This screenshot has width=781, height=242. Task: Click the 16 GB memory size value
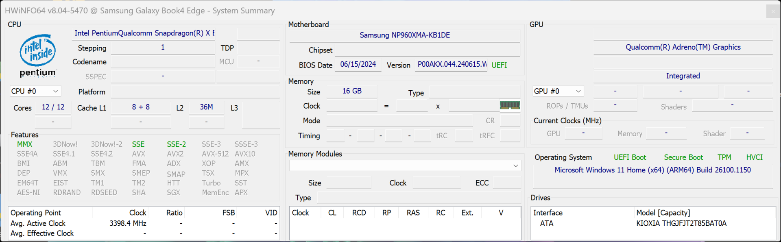tap(352, 91)
